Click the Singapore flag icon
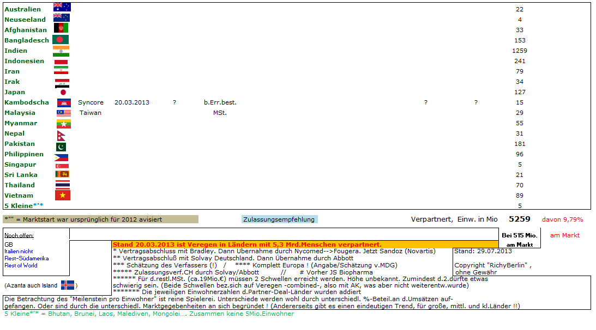596x330 pixels. (62, 166)
